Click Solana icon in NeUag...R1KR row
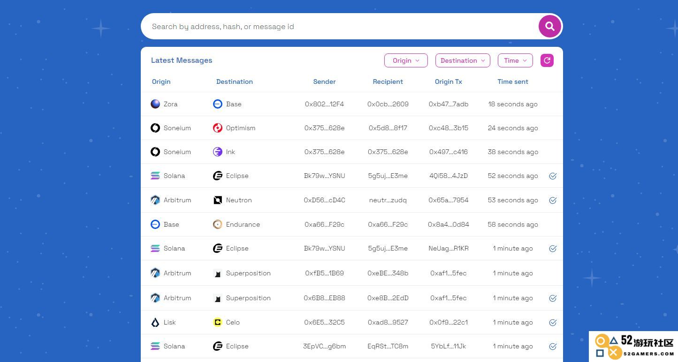Image resolution: width=678 pixels, height=362 pixels. pos(155,248)
